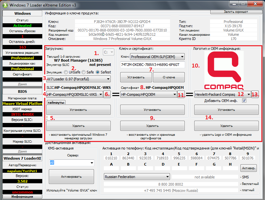The height and width of the screenshot is (200, 265).
Task: Open the W7 Loader 0.97 (Forceful) dropdown
Action: (78, 79)
